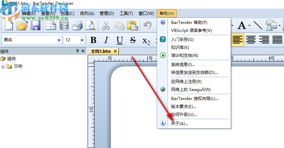Open the Text tool dropdown arrow
Screen dimensions: 284x148
click(249, 25)
